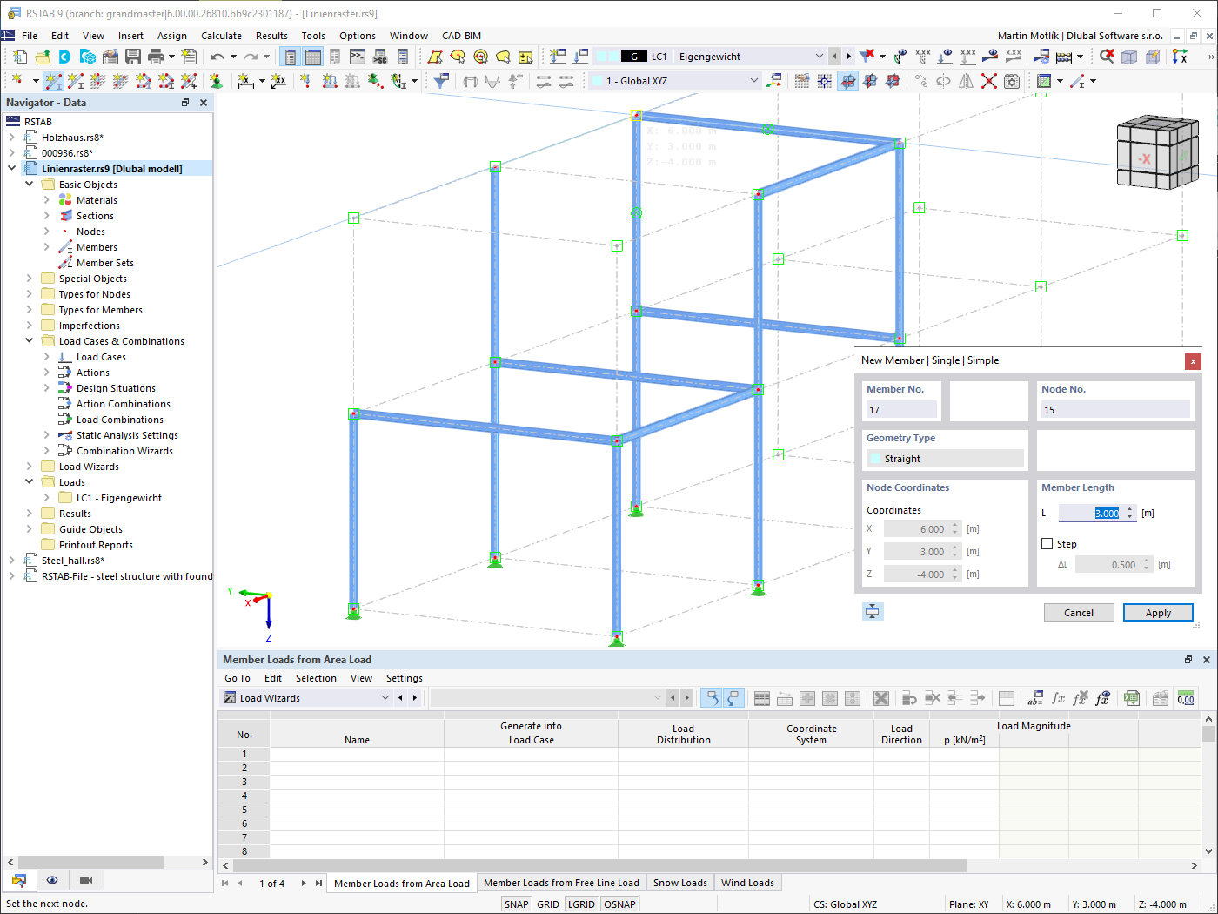Click the delete row X icon in table toolbar
The width and height of the screenshot is (1218, 914).
coord(881,698)
